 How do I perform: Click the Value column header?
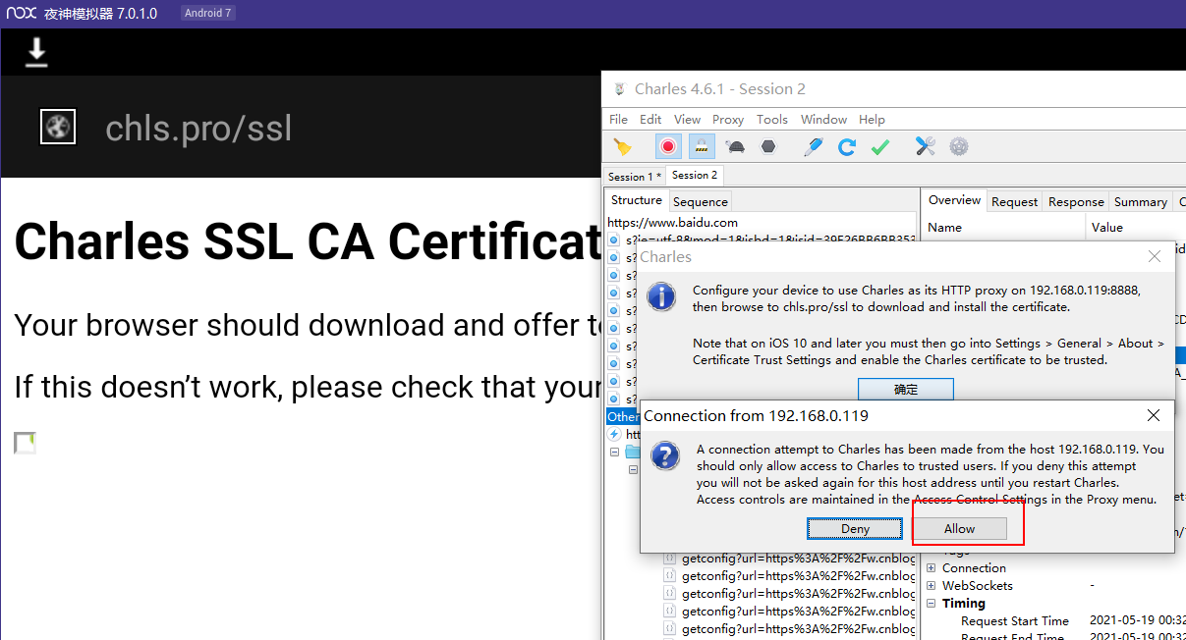tap(1106, 227)
